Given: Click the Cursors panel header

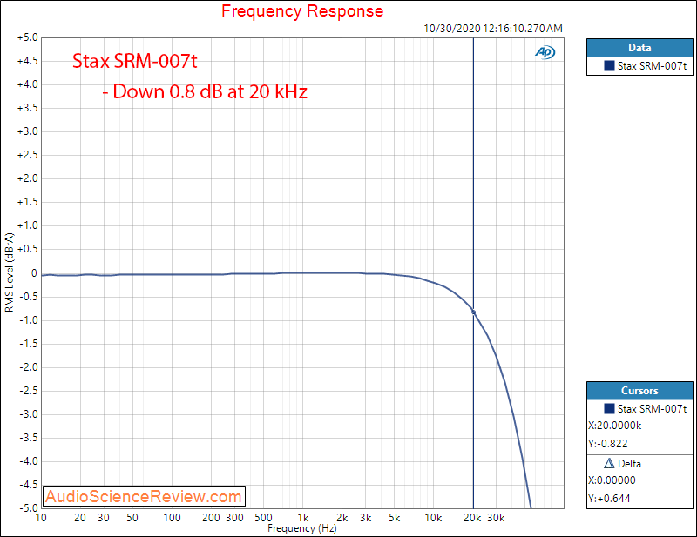Looking at the screenshot, I should tap(639, 391).
